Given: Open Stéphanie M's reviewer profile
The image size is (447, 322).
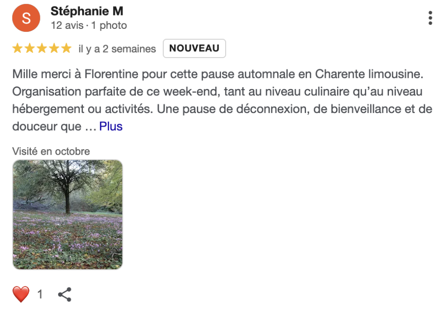Looking at the screenshot, I should pos(87,11).
